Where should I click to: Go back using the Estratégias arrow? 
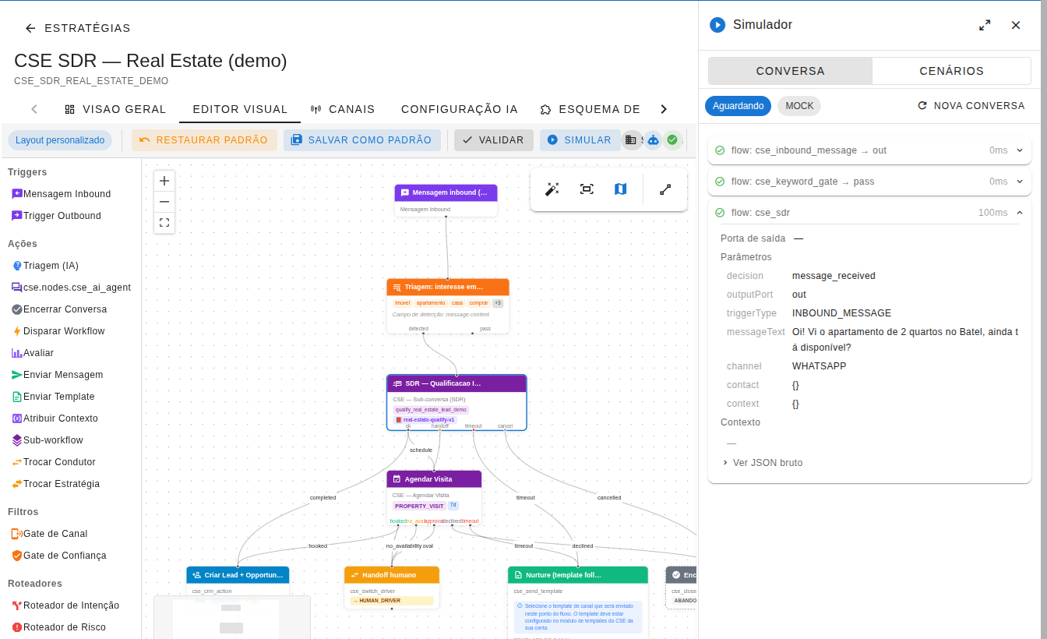click(x=30, y=28)
